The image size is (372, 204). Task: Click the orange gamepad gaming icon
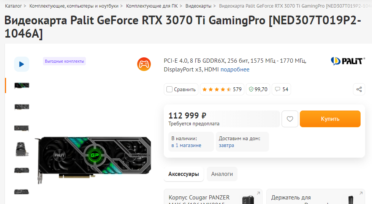pos(144,64)
